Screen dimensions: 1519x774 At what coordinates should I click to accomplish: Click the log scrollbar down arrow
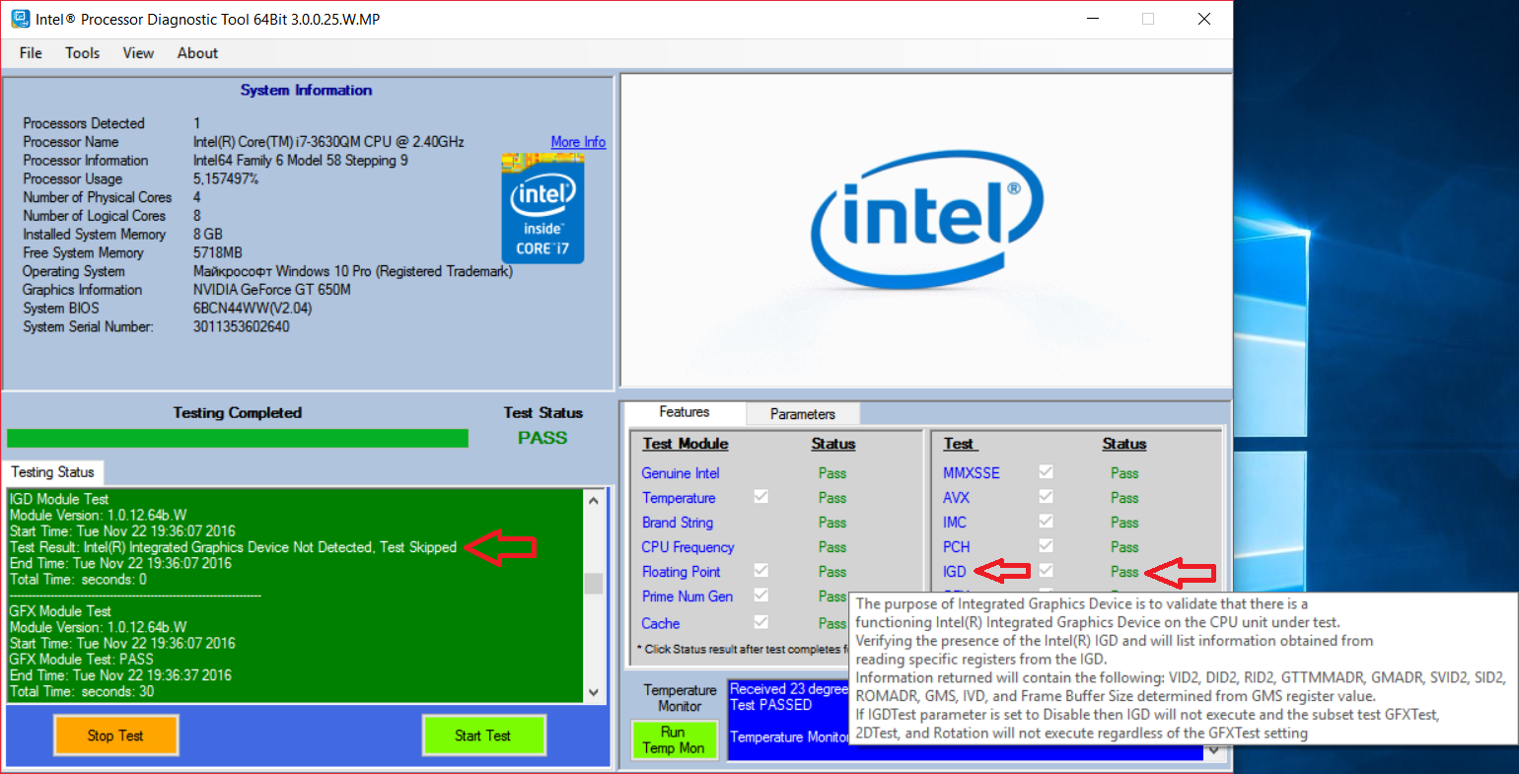[x=594, y=692]
